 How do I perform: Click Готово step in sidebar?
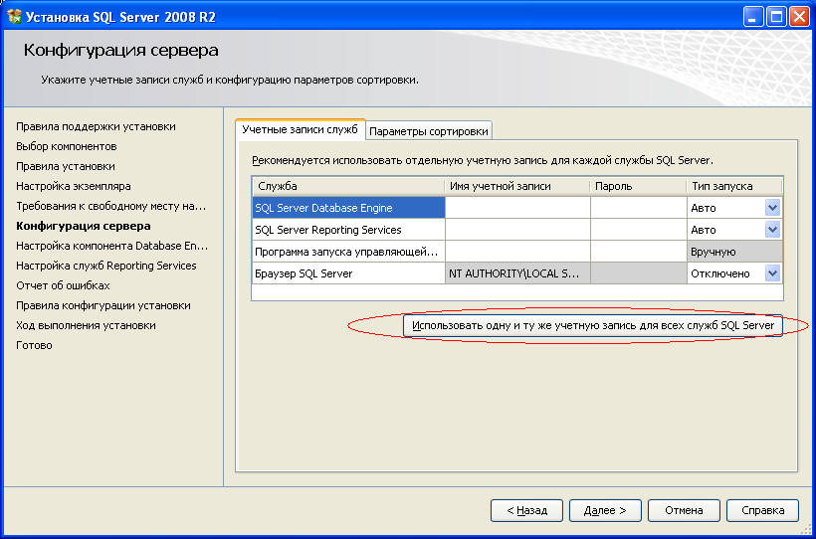(x=34, y=345)
